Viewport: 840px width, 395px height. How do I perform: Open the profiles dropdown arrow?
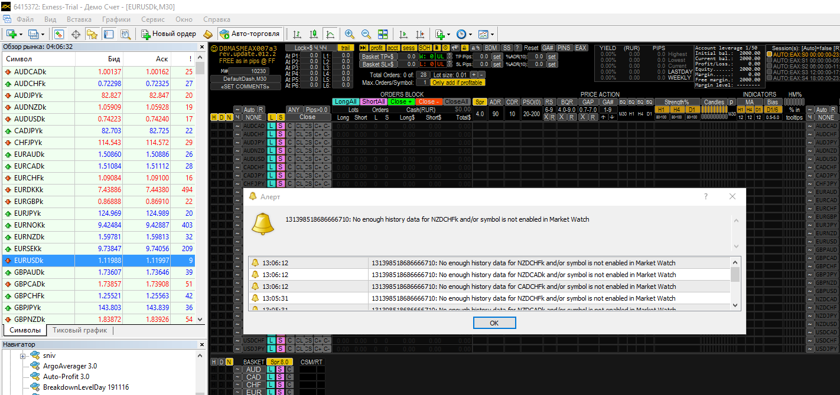coord(43,34)
